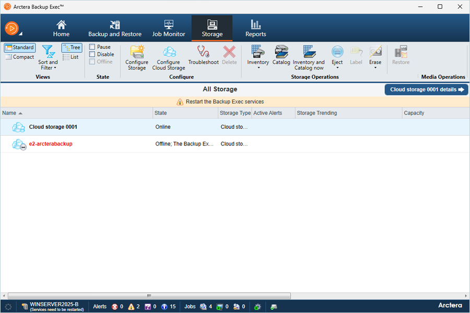This screenshot has width=470, height=313.
Task: Expand the Inventory dropdown arrow
Action: [x=258, y=68]
